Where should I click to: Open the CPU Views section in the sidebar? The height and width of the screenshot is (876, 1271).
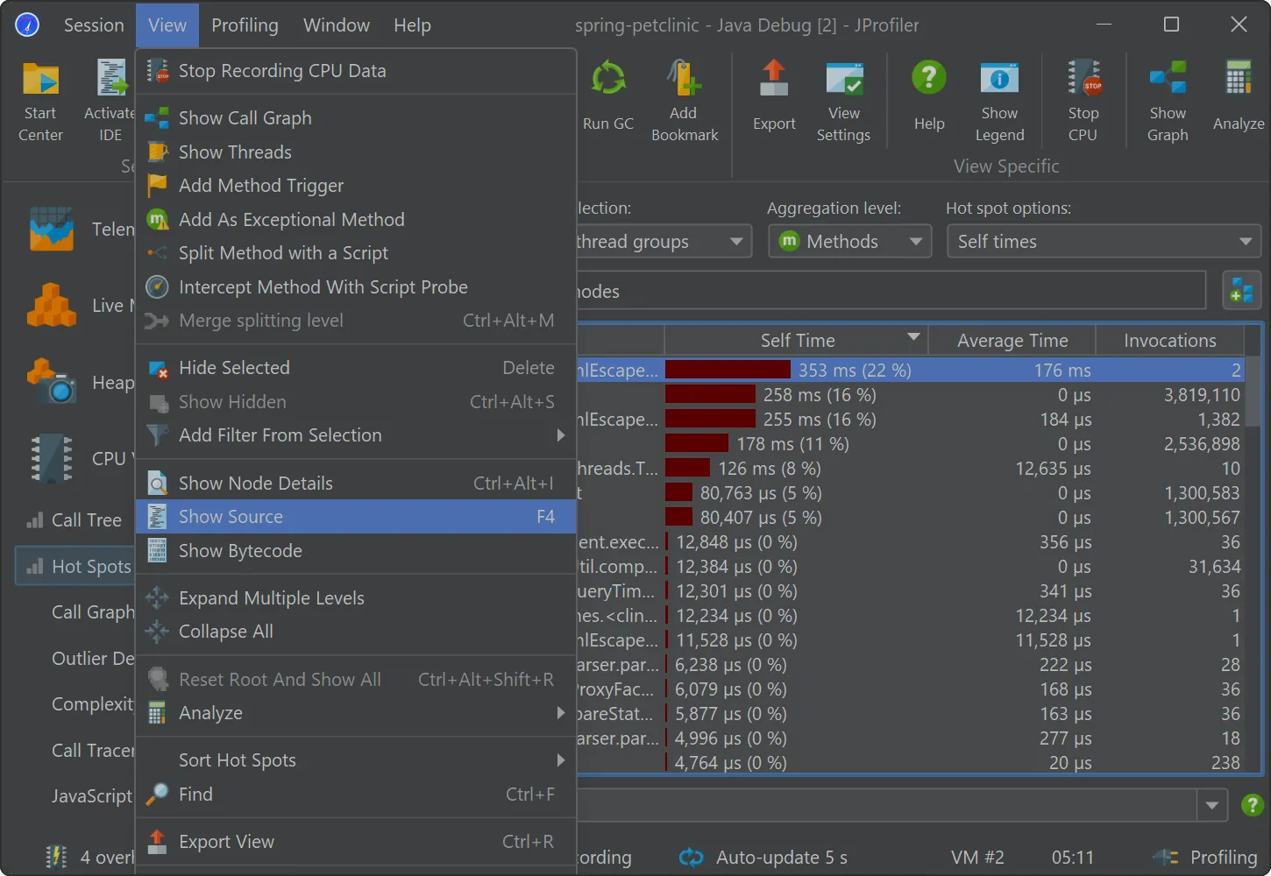(75, 458)
